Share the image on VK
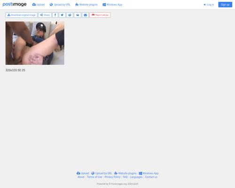Image resolution: width=235 pixels, height=188 pixels. click(x=78, y=15)
